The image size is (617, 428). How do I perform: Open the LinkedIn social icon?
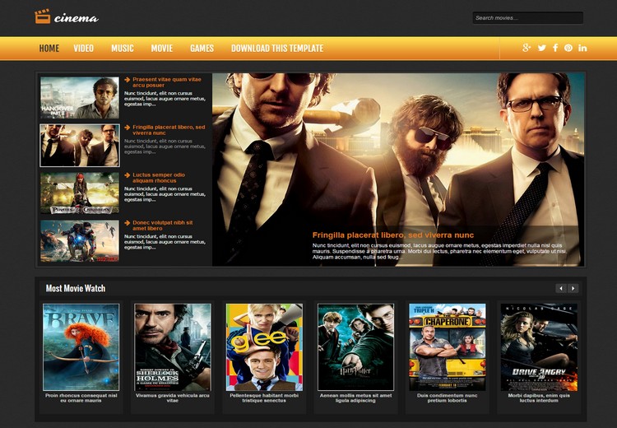tap(582, 48)
